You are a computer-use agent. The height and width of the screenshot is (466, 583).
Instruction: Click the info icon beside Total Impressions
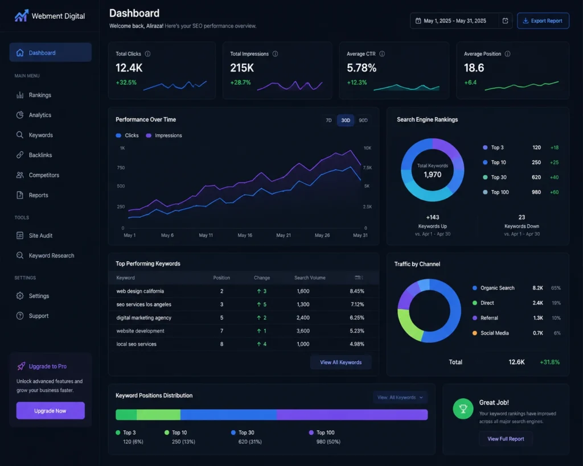[x=275, y=54]
